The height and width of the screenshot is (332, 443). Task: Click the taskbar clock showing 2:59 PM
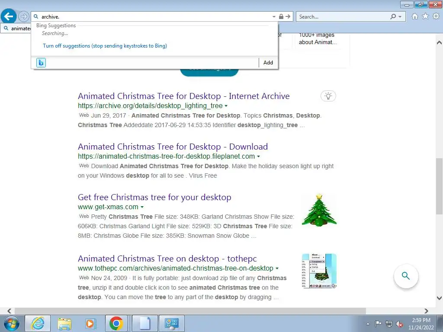tap(421, 324)
